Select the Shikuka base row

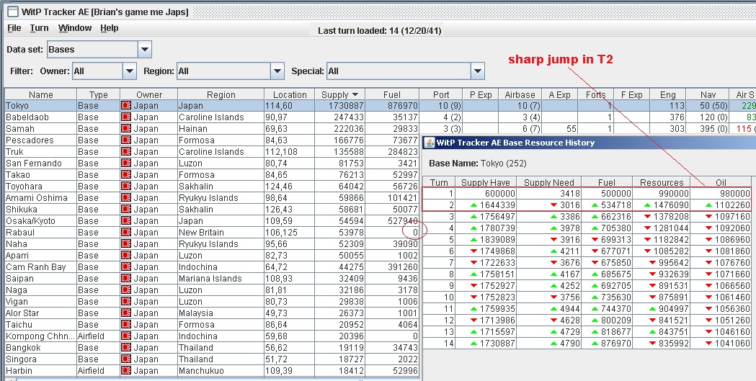212,210
